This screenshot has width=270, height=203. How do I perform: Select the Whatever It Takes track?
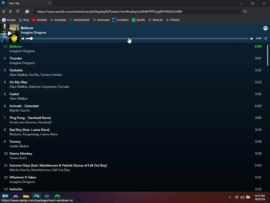click(x=133, y=180)
